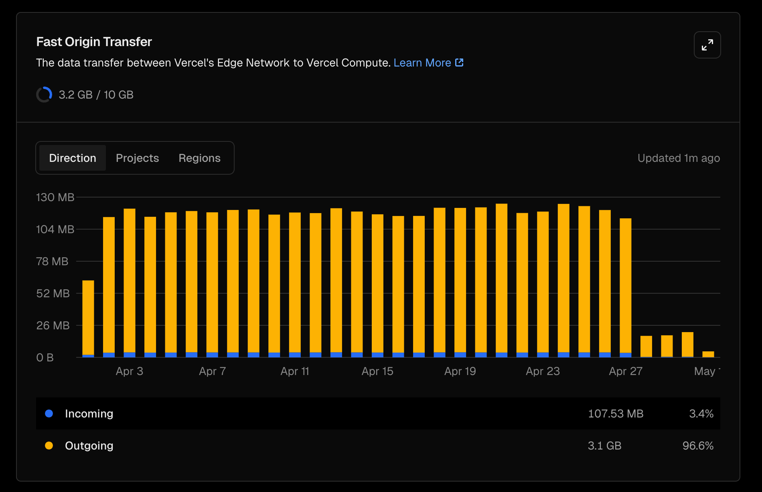Switch to the Regions tab
Viewport: 762px width, 492px height.
coord(199,158)
